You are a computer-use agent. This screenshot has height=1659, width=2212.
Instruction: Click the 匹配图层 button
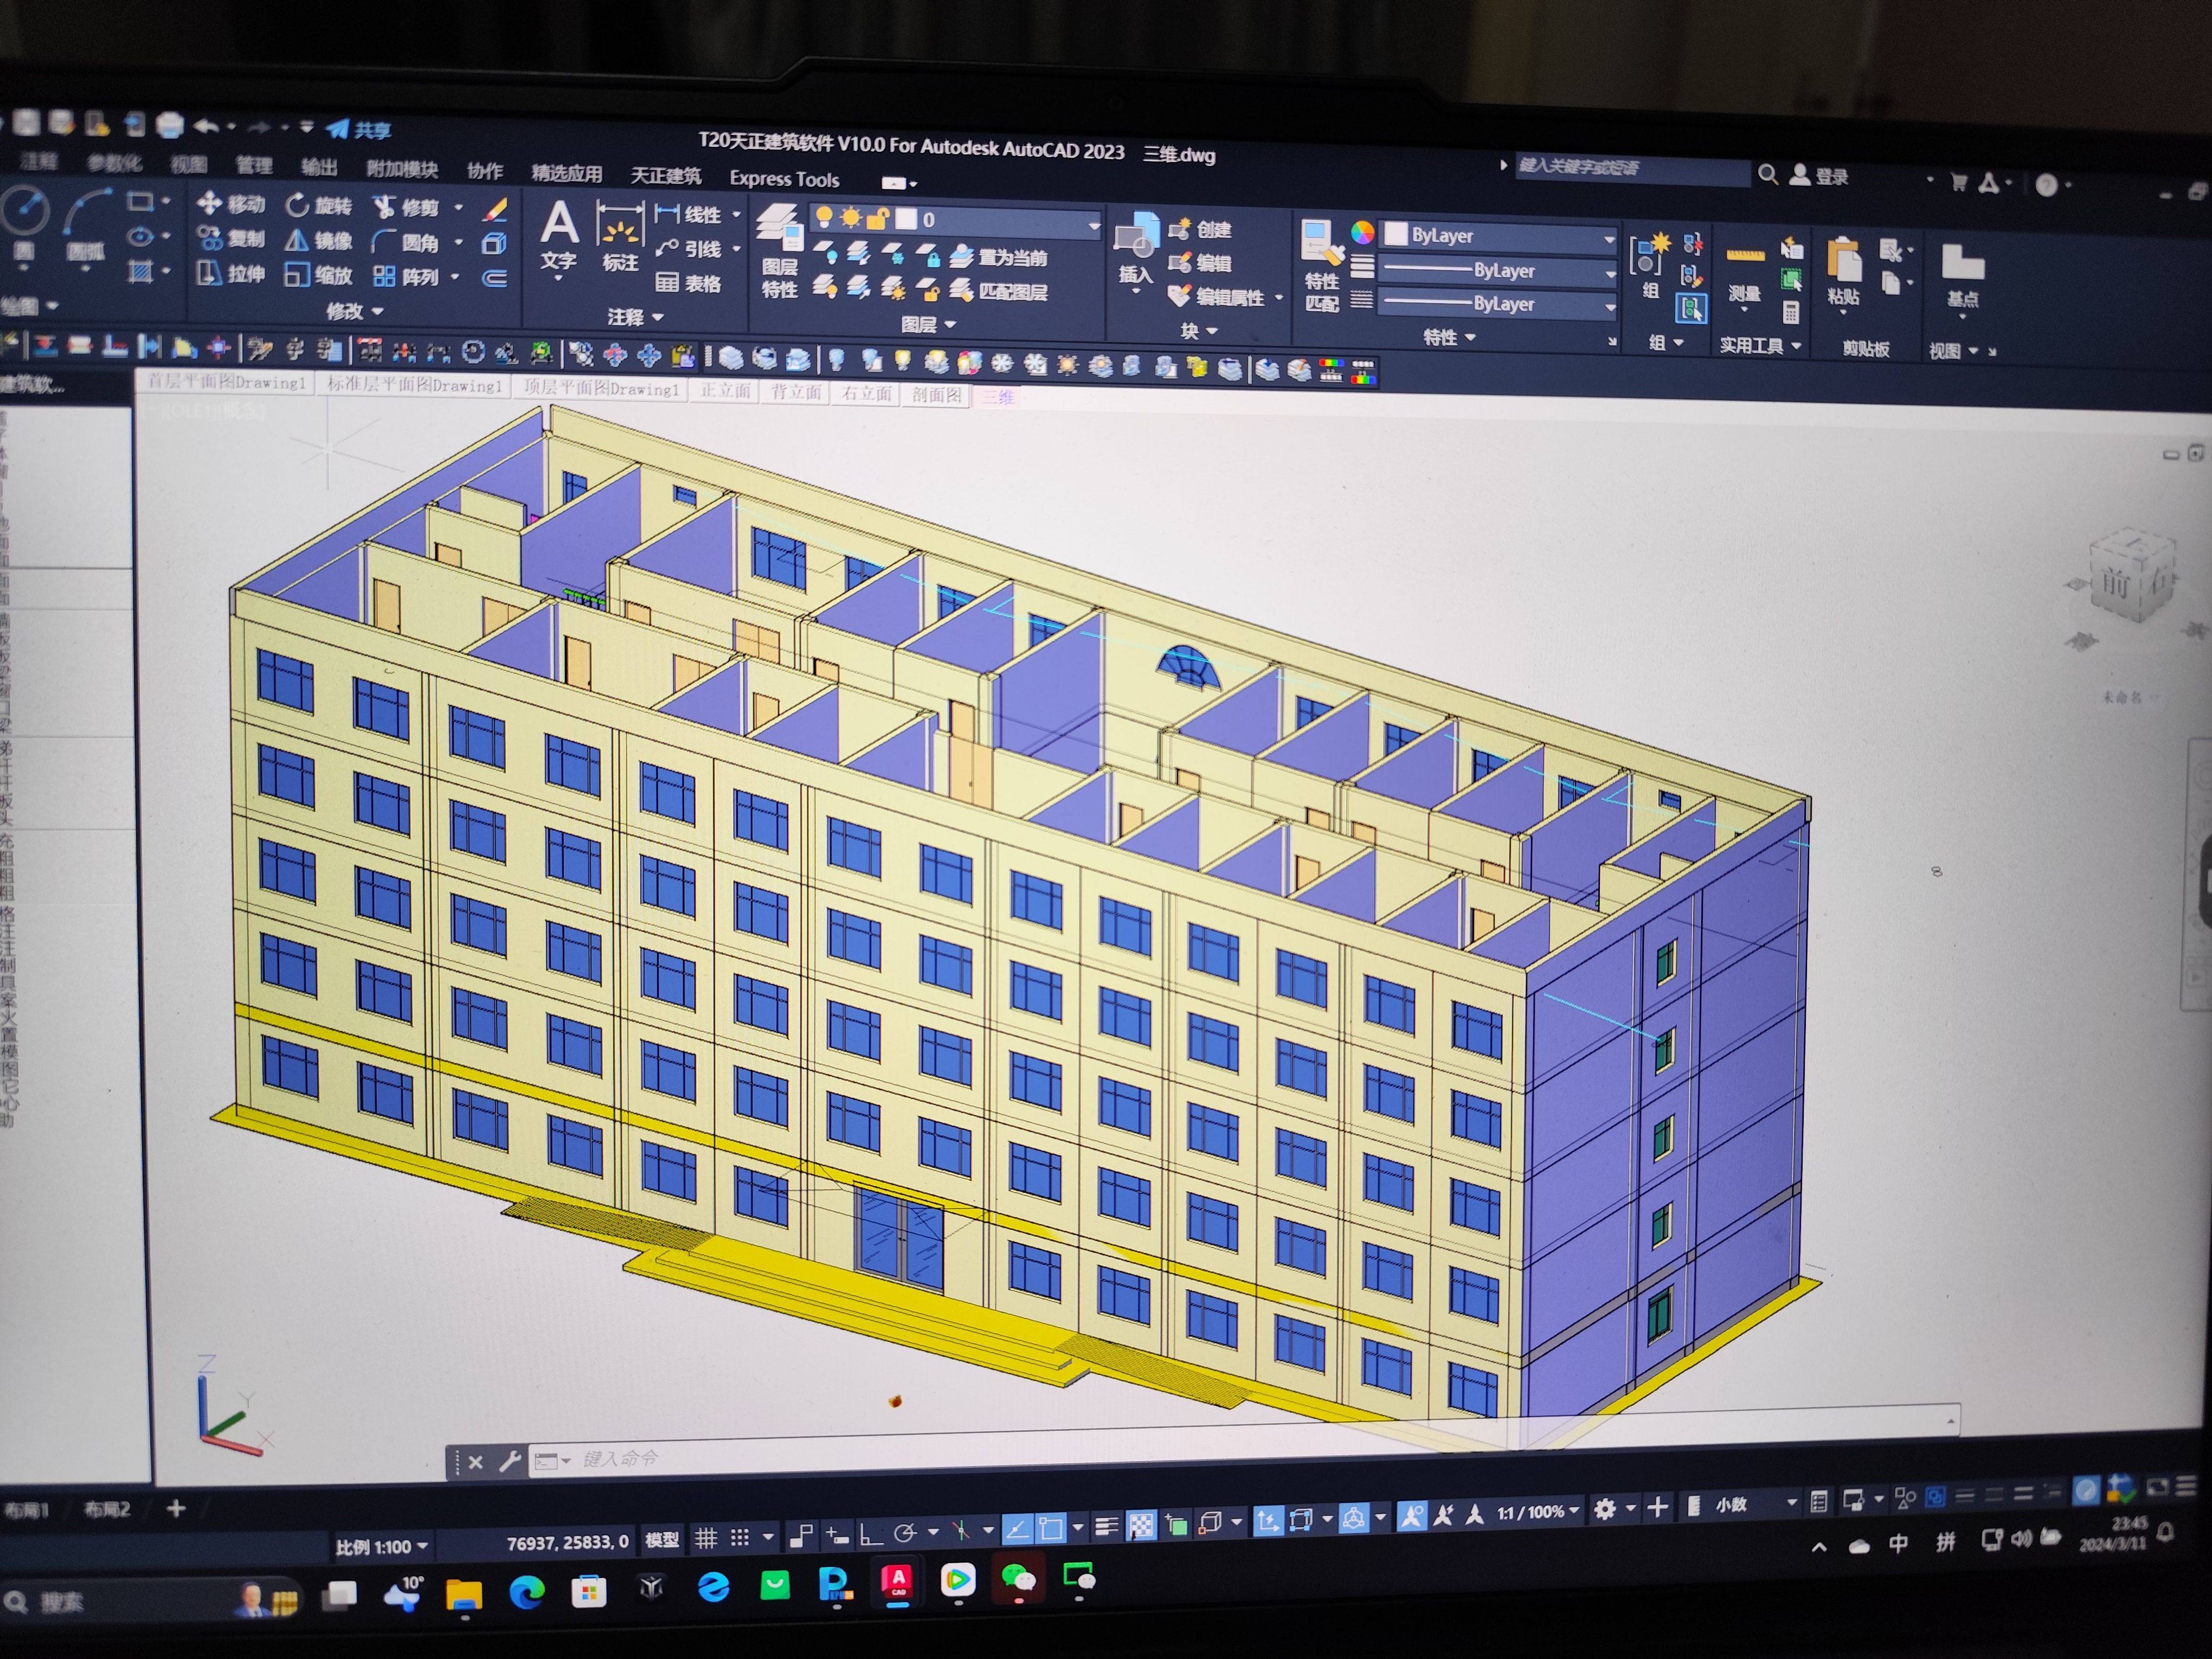998,291
